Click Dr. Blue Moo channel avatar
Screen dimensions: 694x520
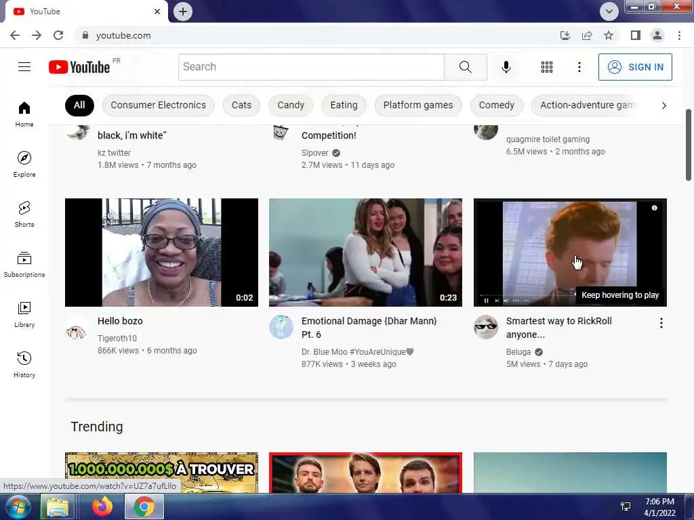click(x=281, y=327)
